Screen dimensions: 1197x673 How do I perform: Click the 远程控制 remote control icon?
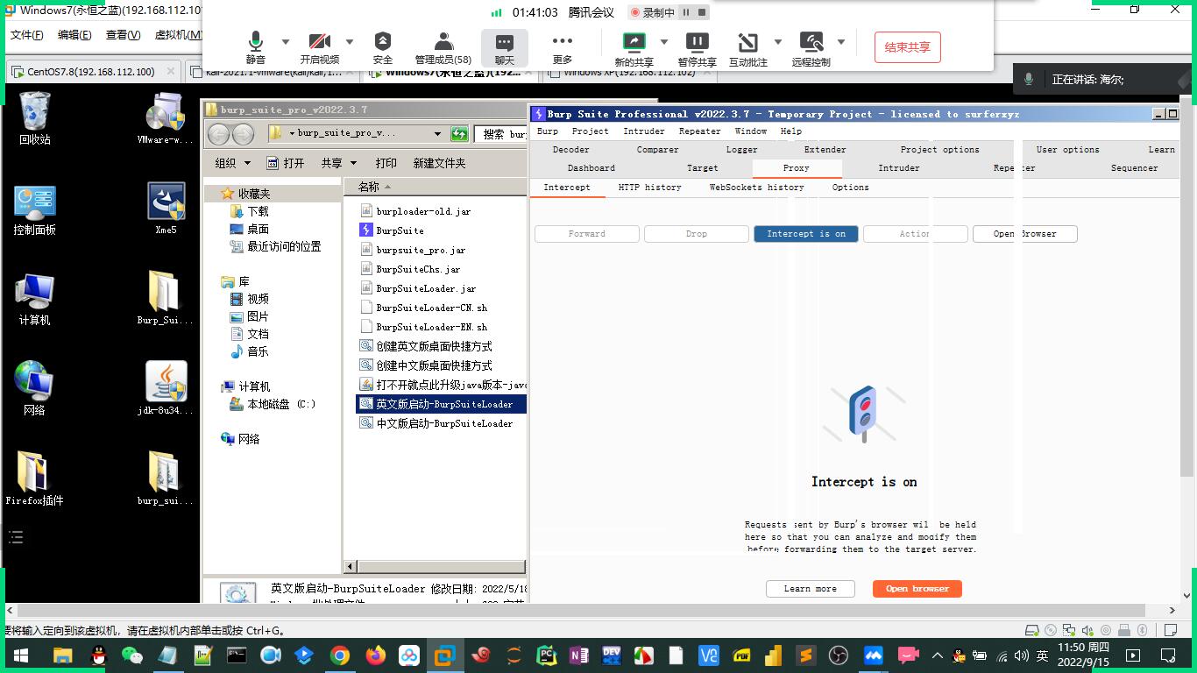coord(811,42)
